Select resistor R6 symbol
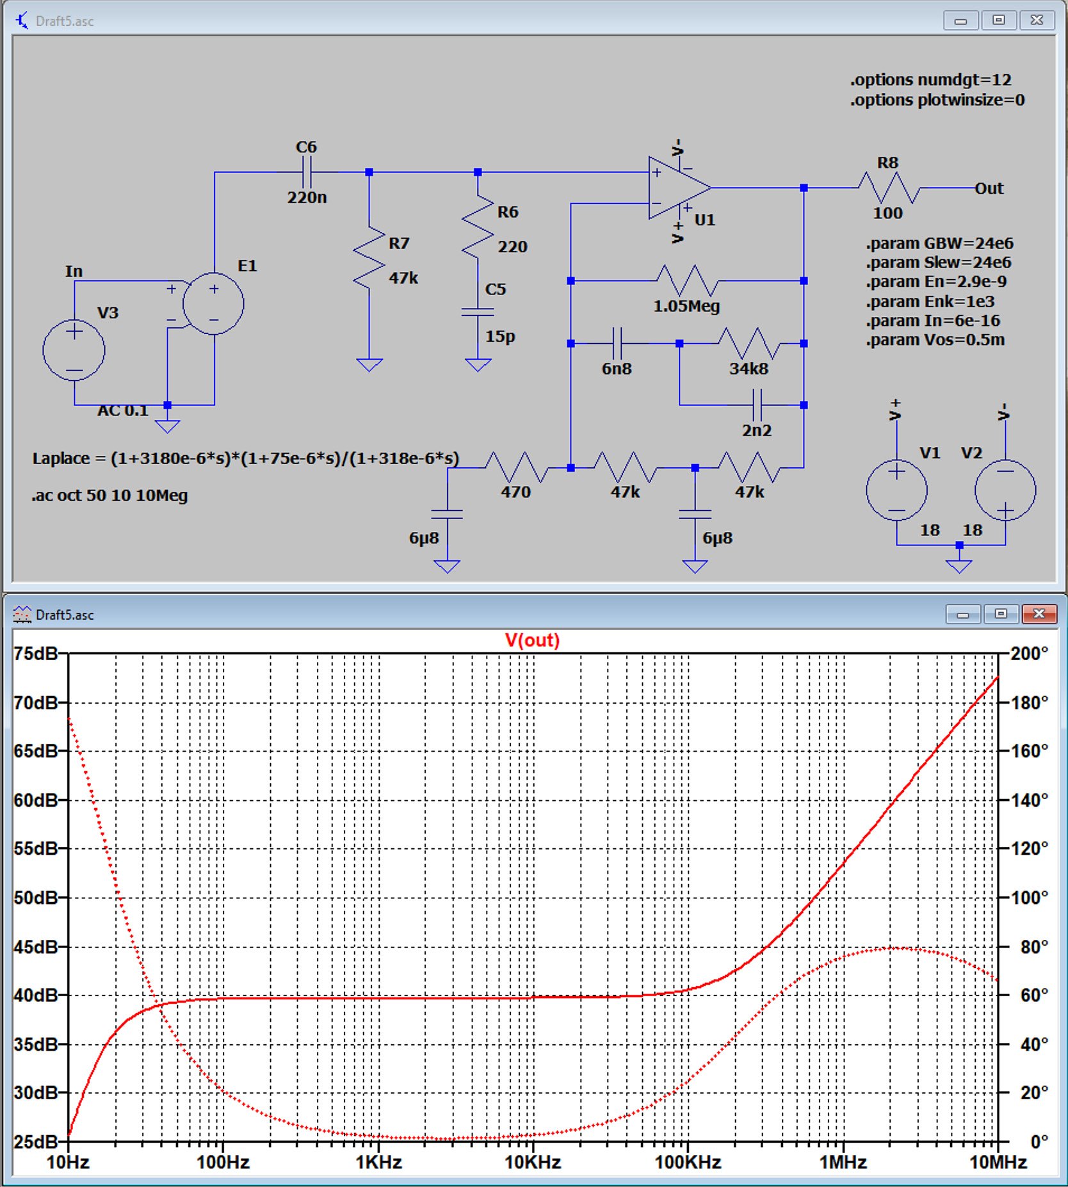This screenshot has height=1187, width=1068. tap(478, 227)
